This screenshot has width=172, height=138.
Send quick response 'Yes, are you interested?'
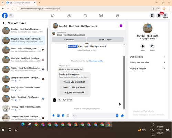(74, 82)
